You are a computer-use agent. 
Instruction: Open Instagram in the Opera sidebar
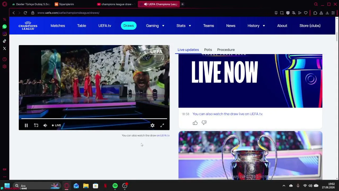click(5, 34)
